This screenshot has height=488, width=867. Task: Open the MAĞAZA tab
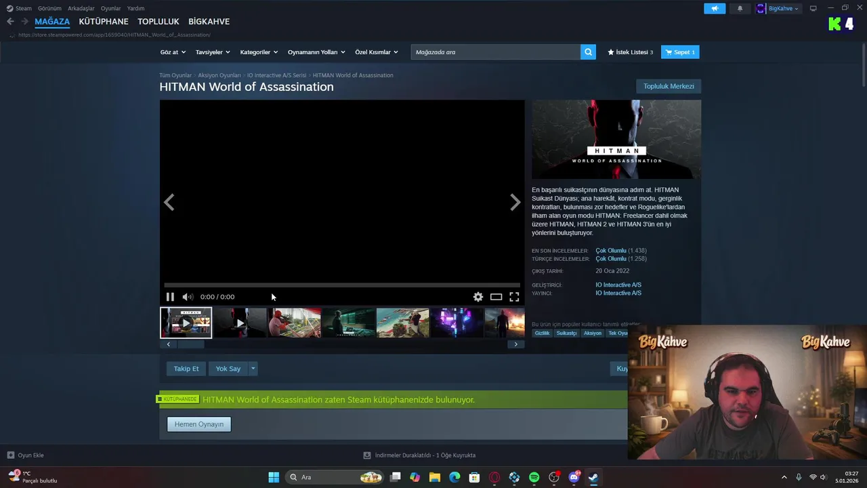point(52,22)
